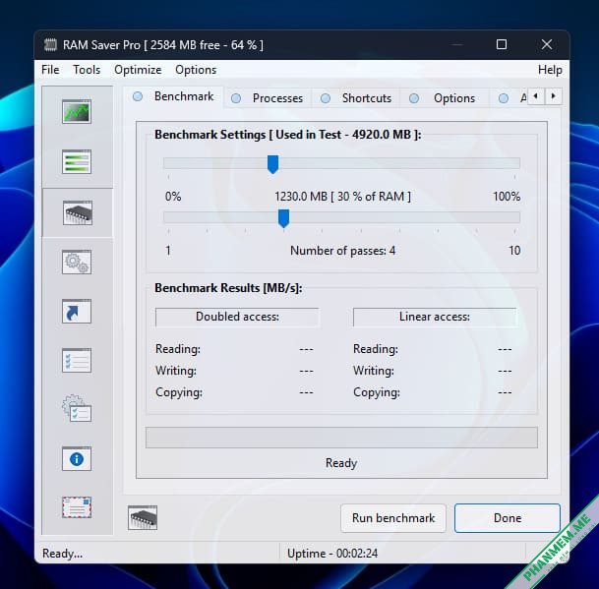This screenshot has height=589, width=599.
Task: Click the Writing label under Linear access
Action: click(373, 371)
